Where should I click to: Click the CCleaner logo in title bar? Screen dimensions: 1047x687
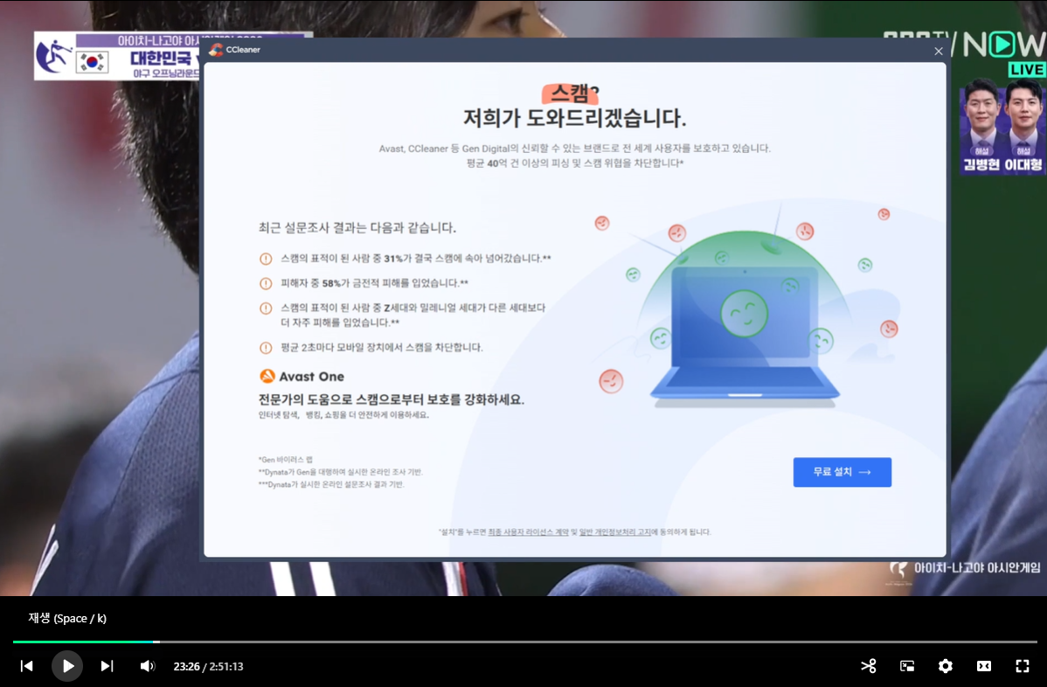click(x=216, y=50)
